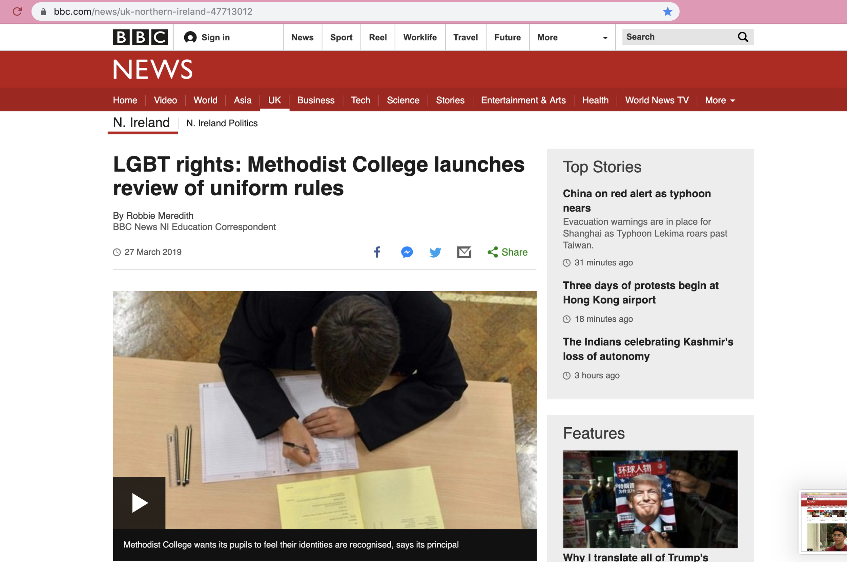Viewport: 847px width, 562px height.
Task: Select the UK tab
Action: (275, 100)
